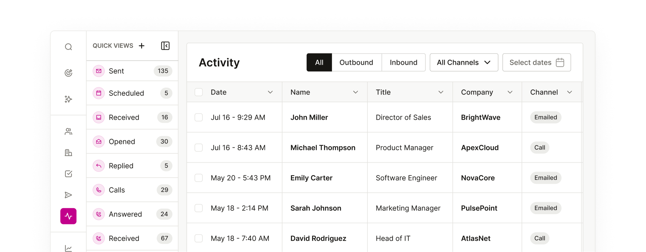
Task: Open the Replied quick view
Action: tap(132, 166)
